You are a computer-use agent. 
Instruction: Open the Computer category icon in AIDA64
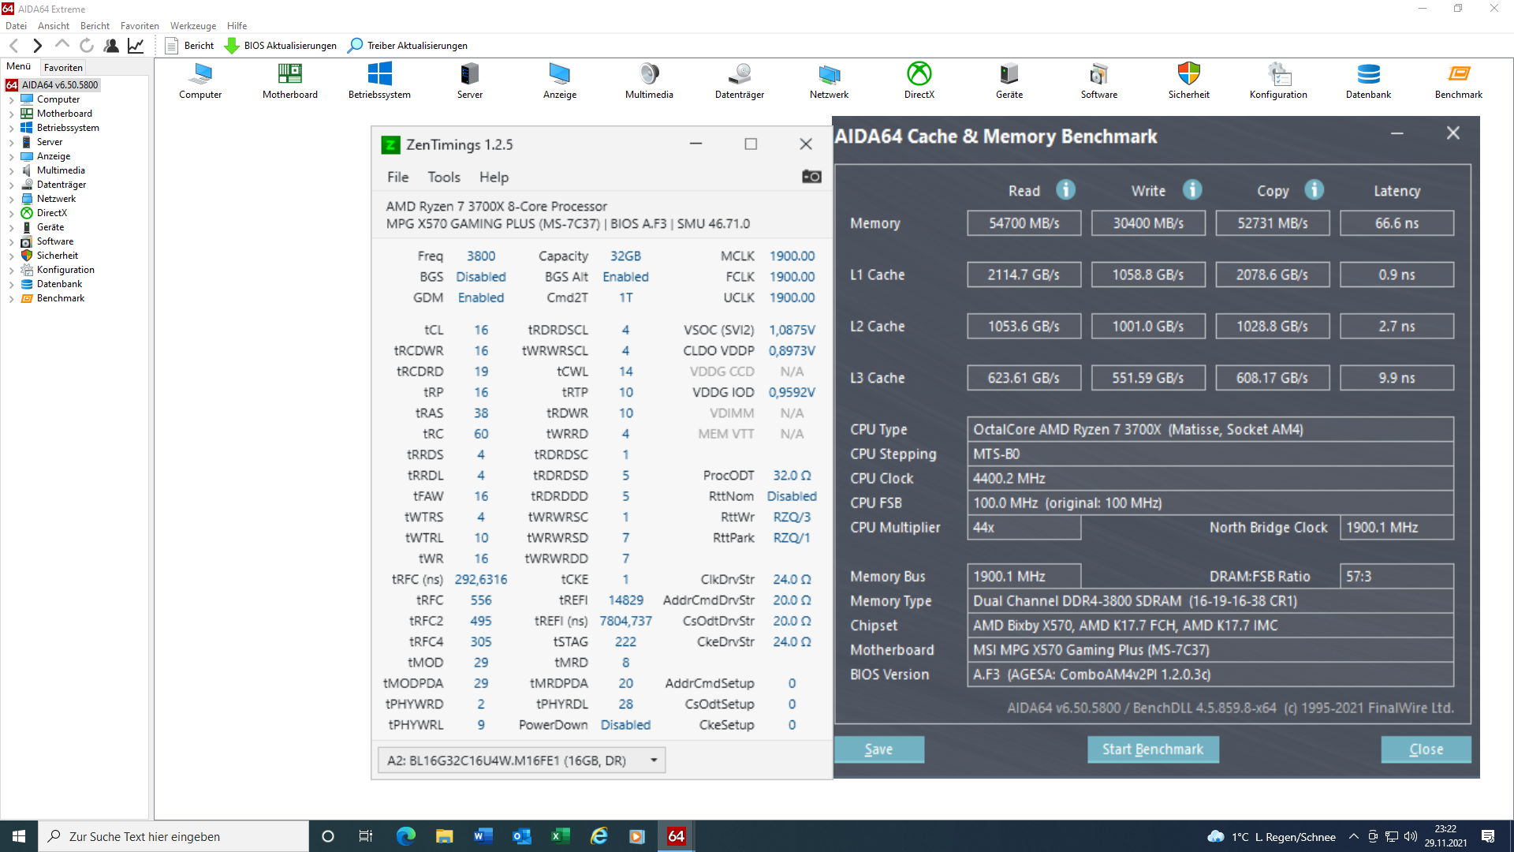[x=200, y=79]
